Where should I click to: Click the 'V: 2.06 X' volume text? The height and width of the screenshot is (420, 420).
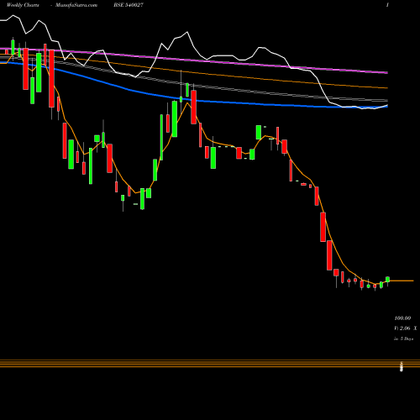[406, 328]
